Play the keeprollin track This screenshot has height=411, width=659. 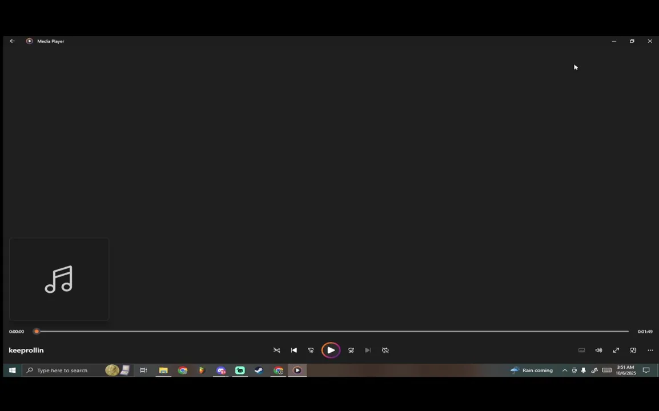(331, 350)
